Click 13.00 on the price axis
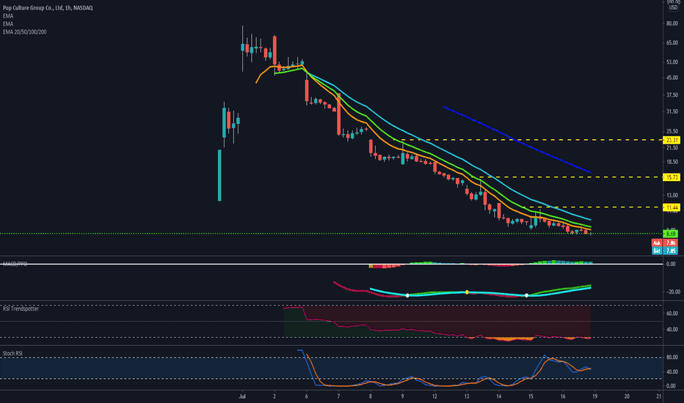This screenshot has height=403, width=684. 672,195
